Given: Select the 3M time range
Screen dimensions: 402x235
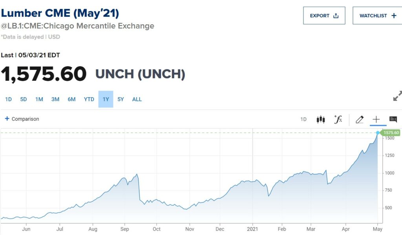Looking at the screenshot, I should pos(55,99).
